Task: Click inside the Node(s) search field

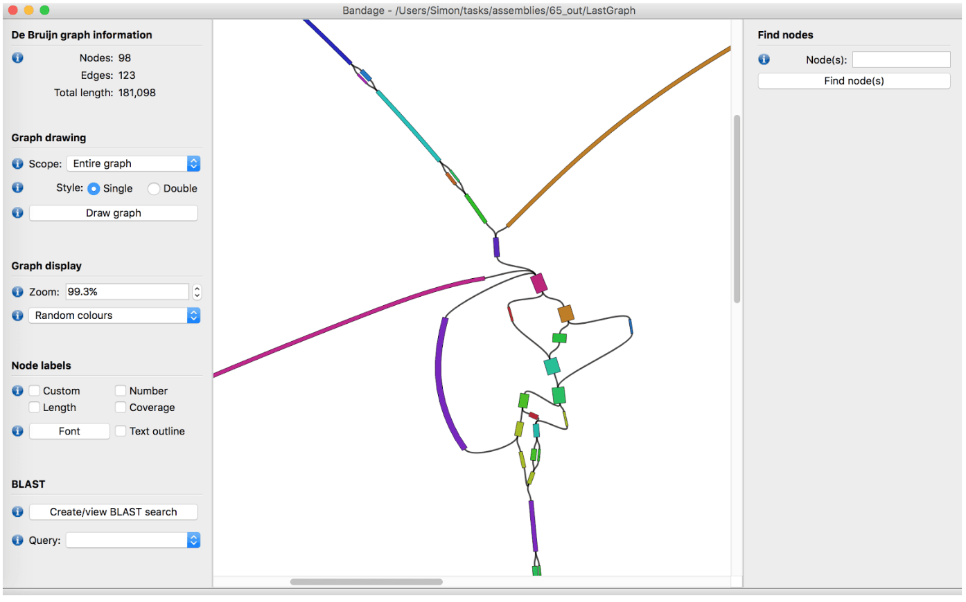Action: [x=901, y=60]
